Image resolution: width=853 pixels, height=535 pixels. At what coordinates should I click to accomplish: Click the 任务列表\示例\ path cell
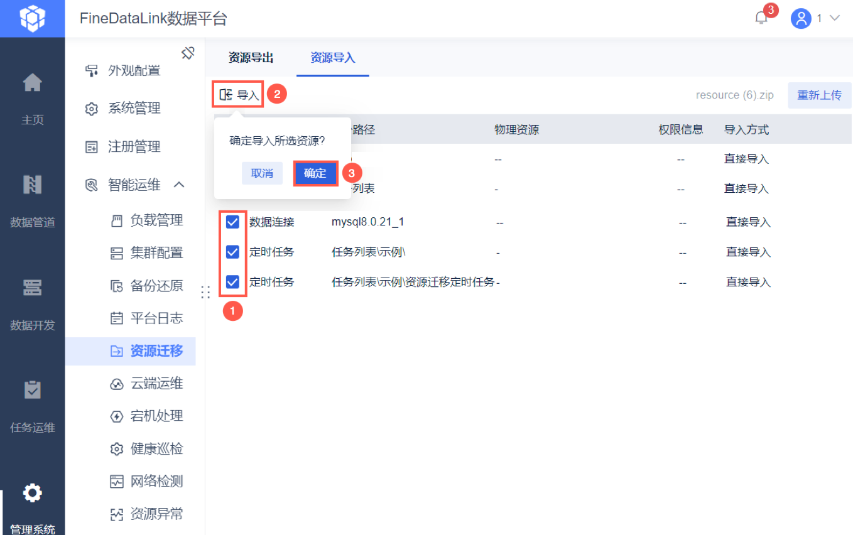click(x=369, y=252)
